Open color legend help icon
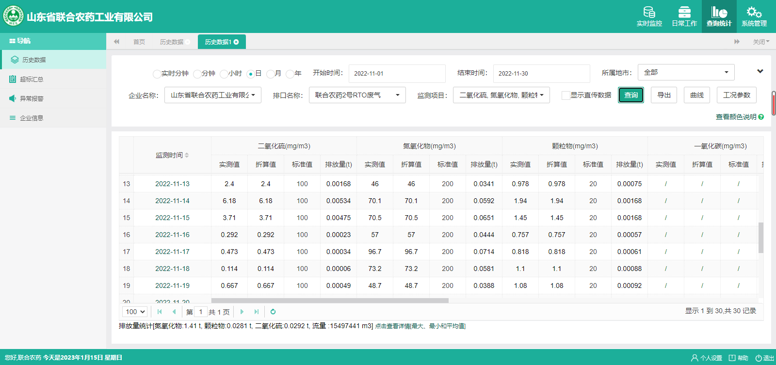The height and width of the screenshot is (365, 776). 761,117
